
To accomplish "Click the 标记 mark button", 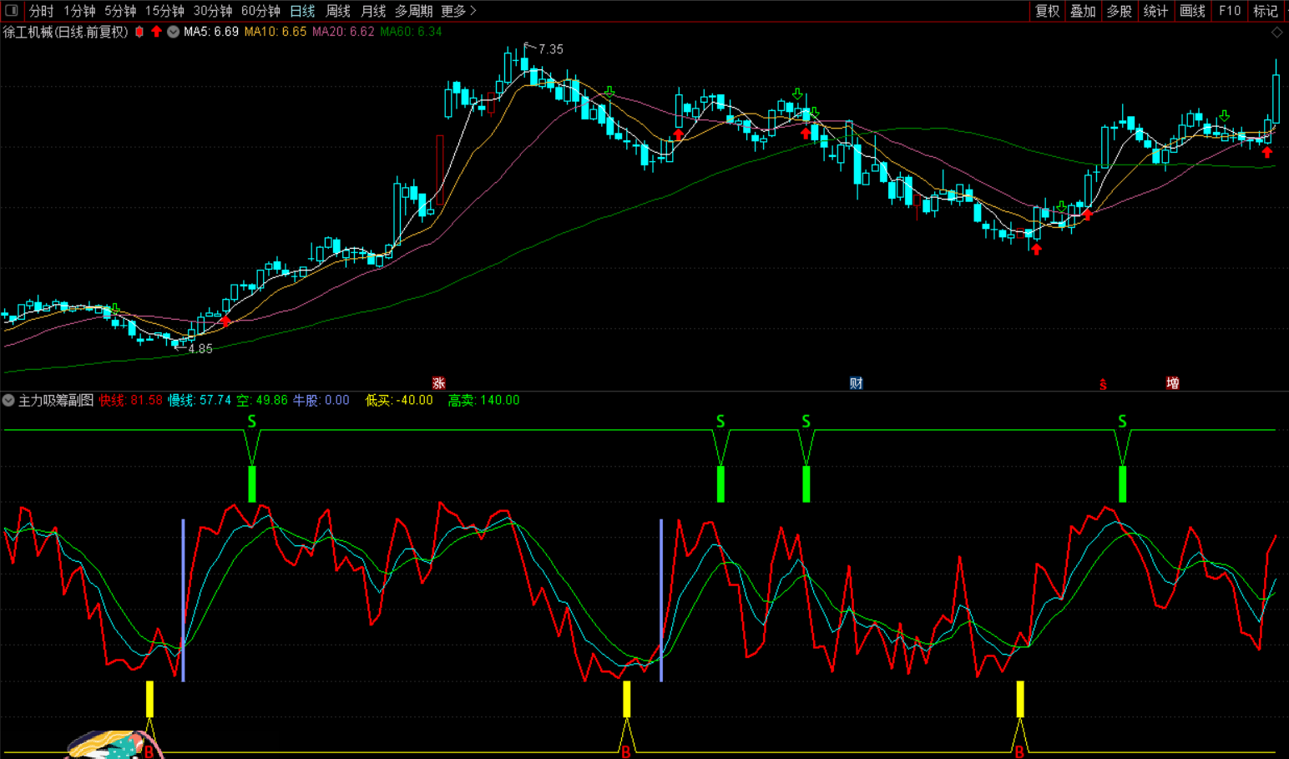I will click(1266, 11).
